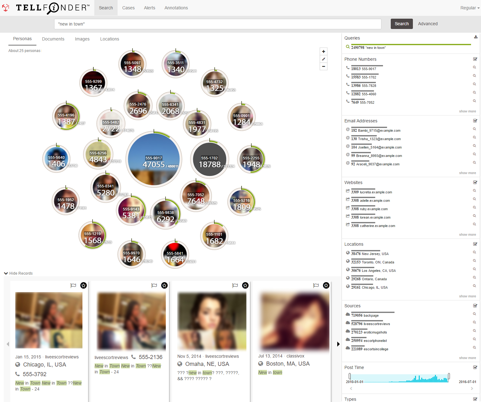Toggle the Locations facet checkbox

coord(475,244)
